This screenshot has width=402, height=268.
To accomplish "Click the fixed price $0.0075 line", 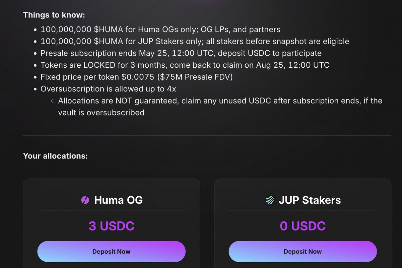I will click(137, 77).
